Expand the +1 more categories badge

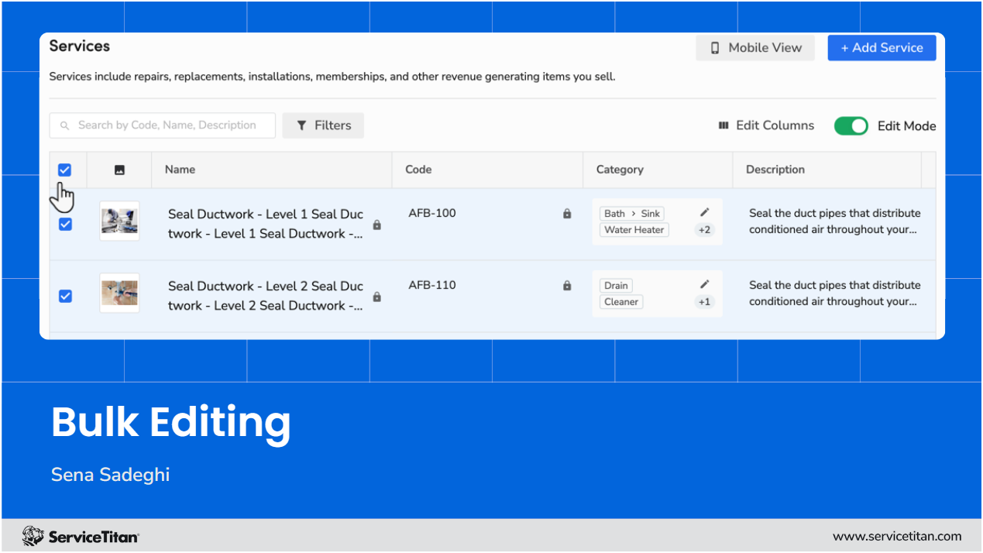pyautogui.click(x=704, y=302)
